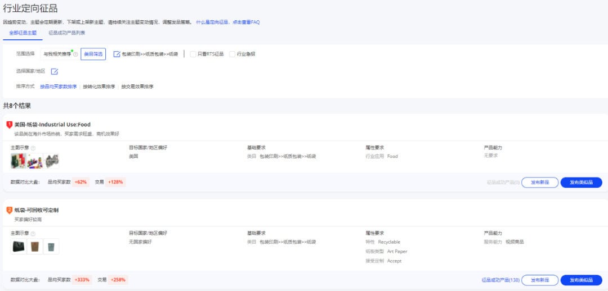Image resolution: width=608 pixels, height=291 pixels.
Task: Sort by 按交易效果排序
Action: 137,87
